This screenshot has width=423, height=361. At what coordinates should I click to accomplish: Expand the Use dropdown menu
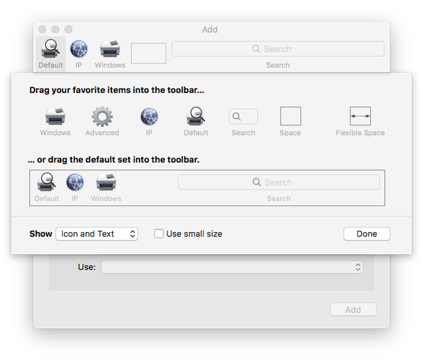coord(232,267)
